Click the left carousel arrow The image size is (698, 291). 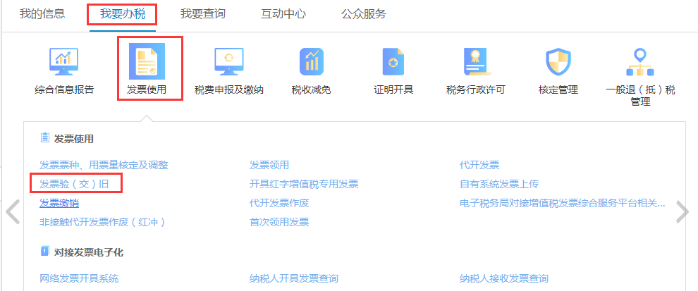(13, 212)
